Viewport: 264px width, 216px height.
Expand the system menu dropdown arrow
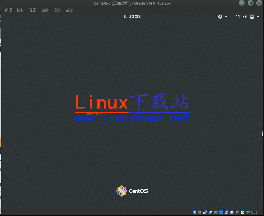258,17
